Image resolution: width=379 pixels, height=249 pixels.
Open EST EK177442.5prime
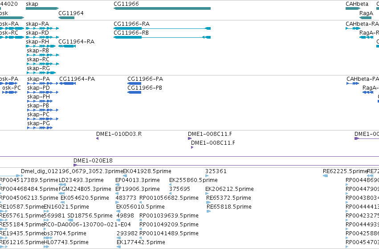[x=118, y=247]
